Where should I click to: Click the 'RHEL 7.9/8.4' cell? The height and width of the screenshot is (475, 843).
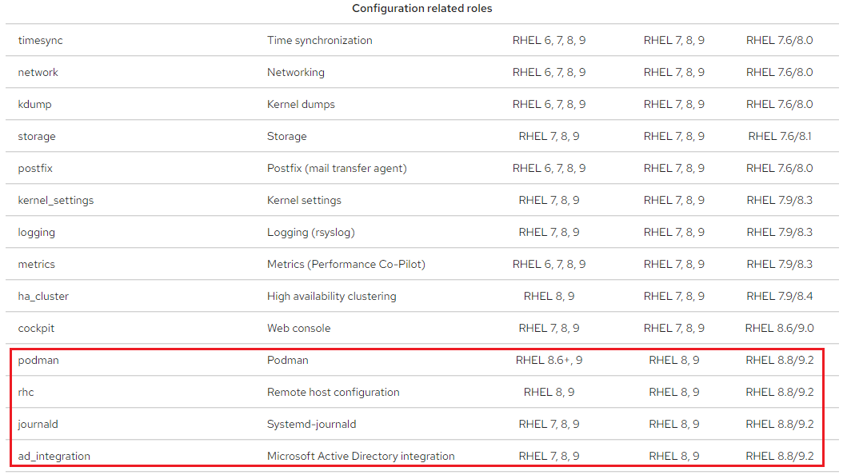coord(780,296)
